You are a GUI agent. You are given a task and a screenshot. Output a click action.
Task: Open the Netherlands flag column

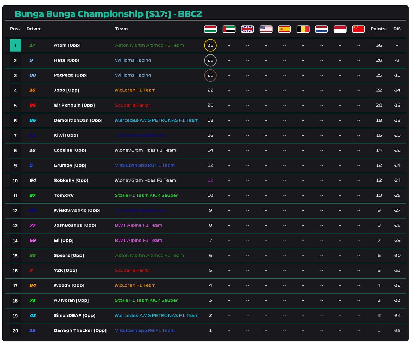click(x=321, y=29)
